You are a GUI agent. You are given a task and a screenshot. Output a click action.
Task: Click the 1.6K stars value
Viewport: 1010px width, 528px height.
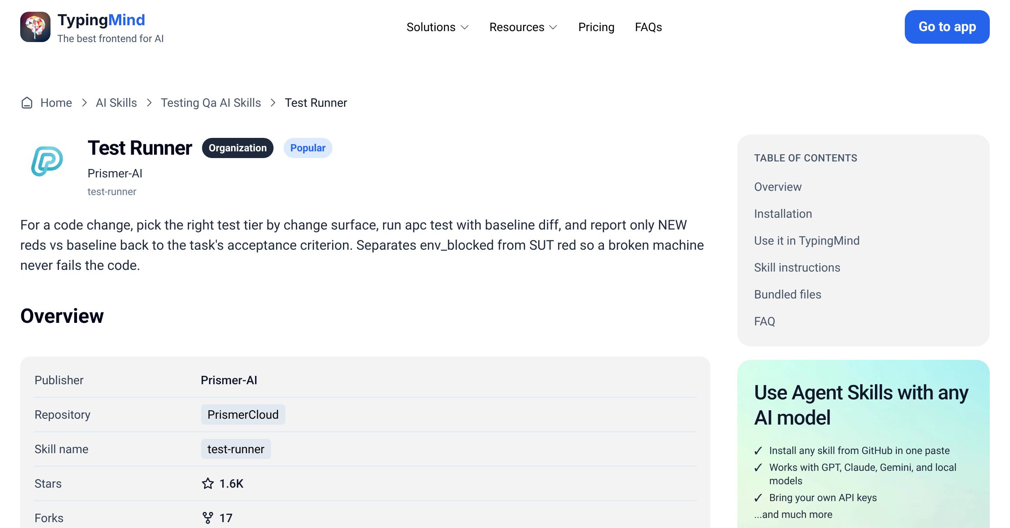click(231, 483)
